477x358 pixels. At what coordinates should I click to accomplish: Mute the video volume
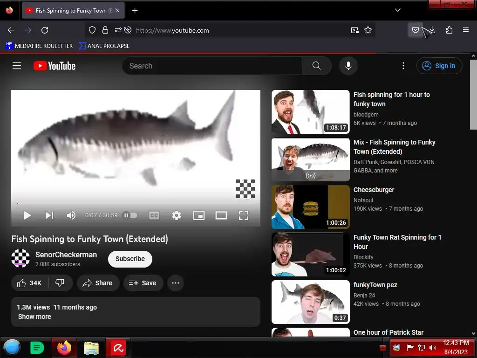tap(71, 215)
